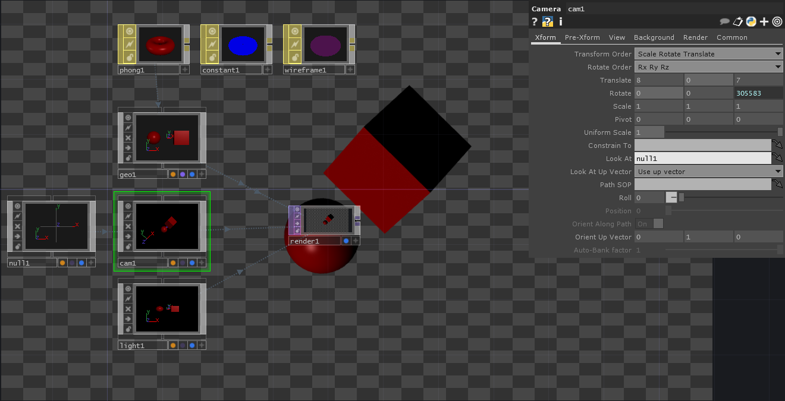Open the Rotate Order dropdown
The image size is (785, 401).
(x=709, y=67)
